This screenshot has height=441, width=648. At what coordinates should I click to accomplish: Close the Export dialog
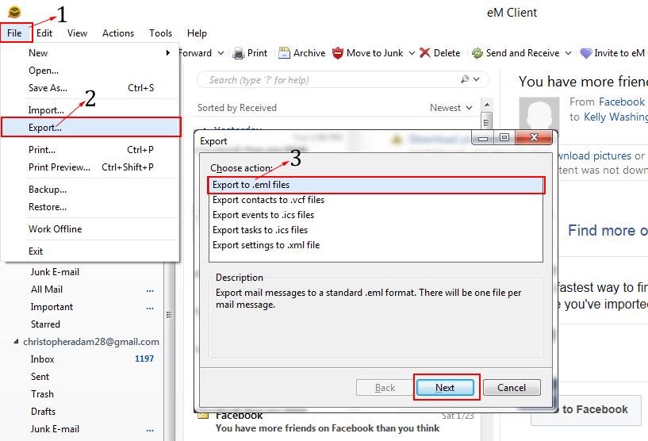pyautogui.click(x=534, y=138)
